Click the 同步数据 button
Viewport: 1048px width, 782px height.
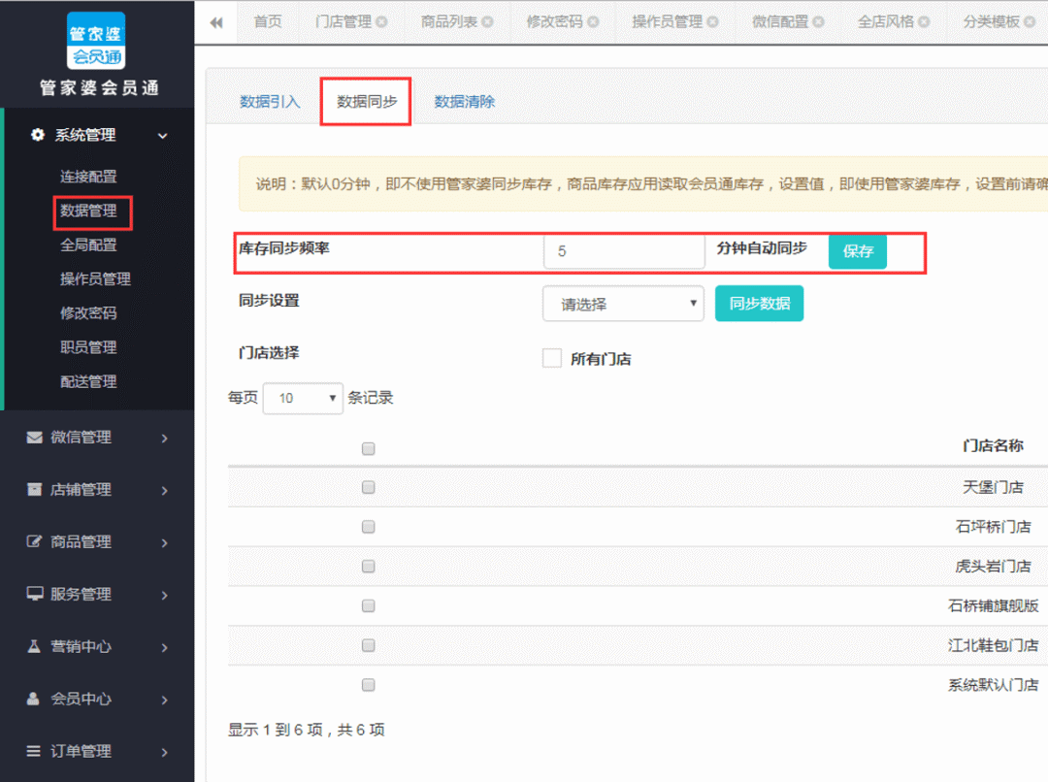759,304
